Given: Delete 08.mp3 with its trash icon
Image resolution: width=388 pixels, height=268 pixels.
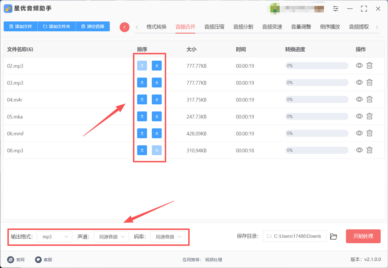Looking at the screenshot, I should coord(369,150).
